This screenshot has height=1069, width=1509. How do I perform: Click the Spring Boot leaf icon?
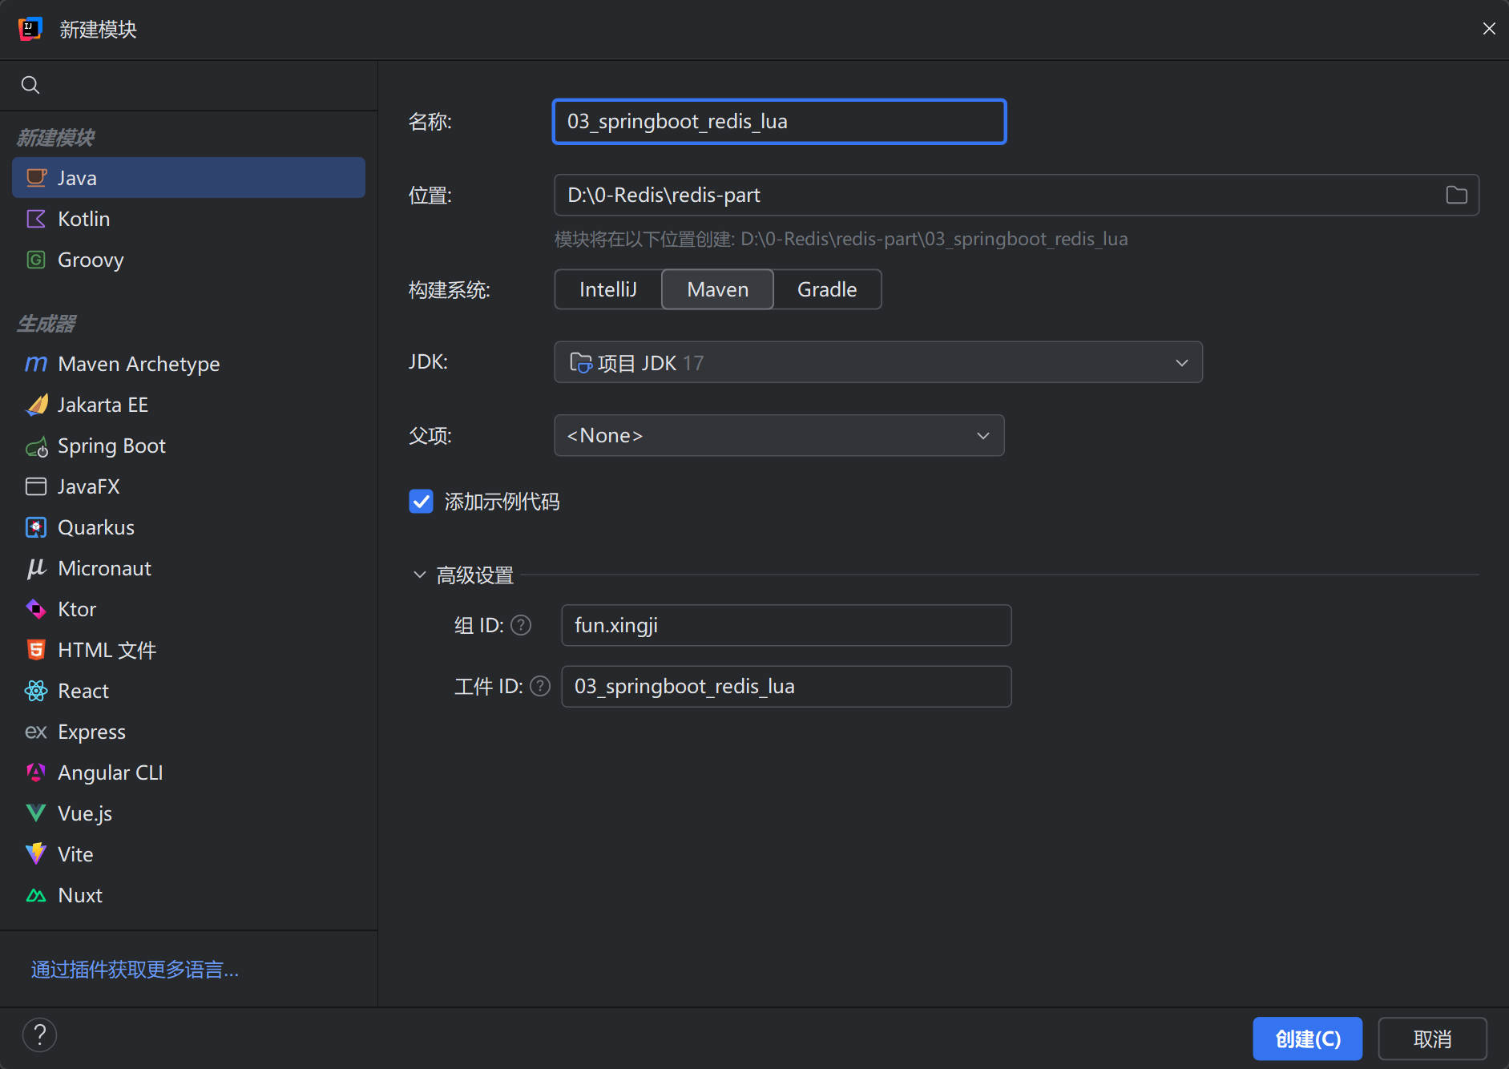point(36,446)
